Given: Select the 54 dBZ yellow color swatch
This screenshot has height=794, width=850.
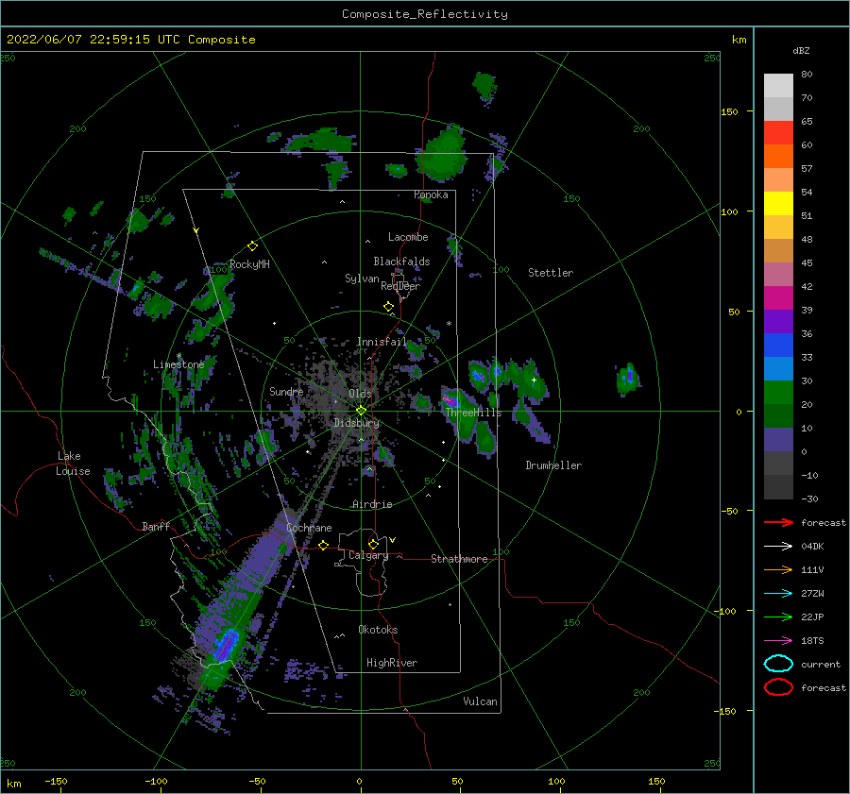Looking at the screenshot, I should tap(778, 203).
